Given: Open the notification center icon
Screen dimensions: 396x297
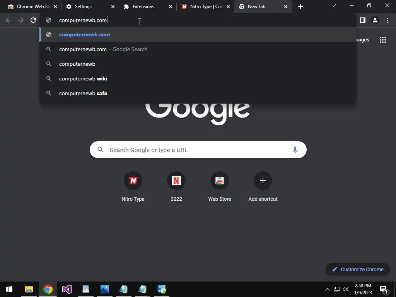Looking at the screenshot, I should point(383,289).
